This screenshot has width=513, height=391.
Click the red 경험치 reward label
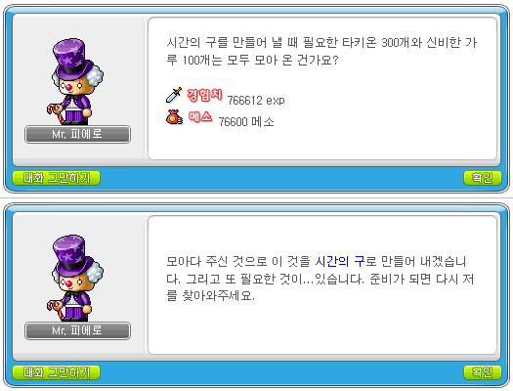tap(204, 95)
